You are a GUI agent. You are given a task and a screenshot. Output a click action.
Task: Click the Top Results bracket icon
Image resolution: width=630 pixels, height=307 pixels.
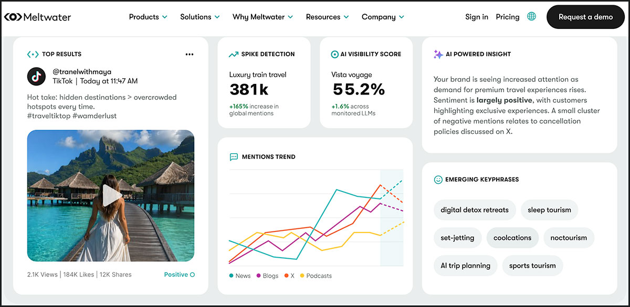(33, 54)
